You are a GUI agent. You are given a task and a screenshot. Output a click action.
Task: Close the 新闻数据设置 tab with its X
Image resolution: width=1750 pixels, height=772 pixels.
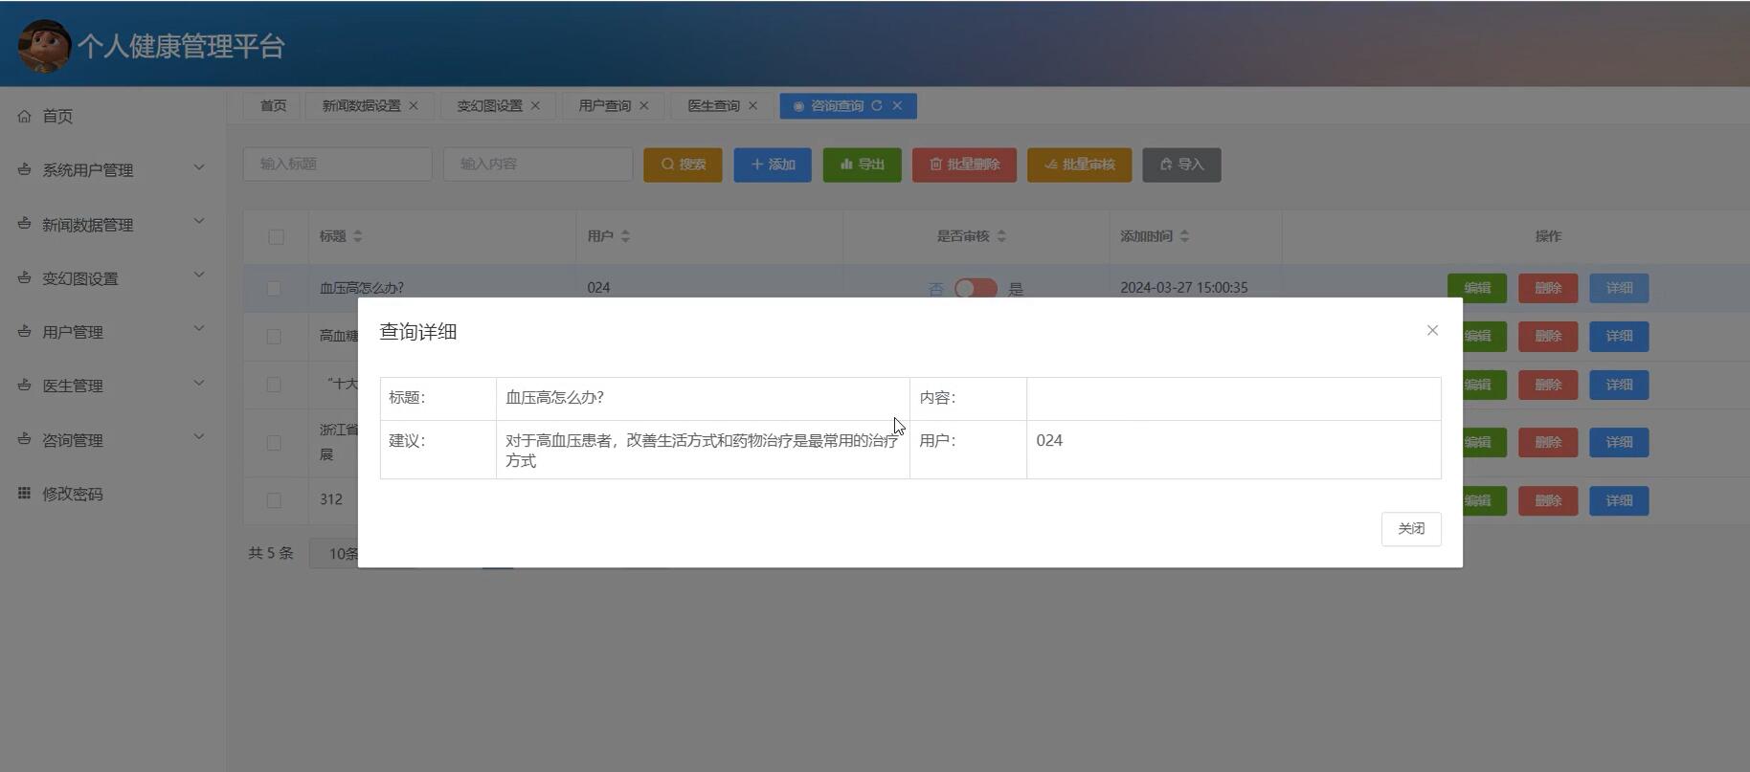click(414, 106)
